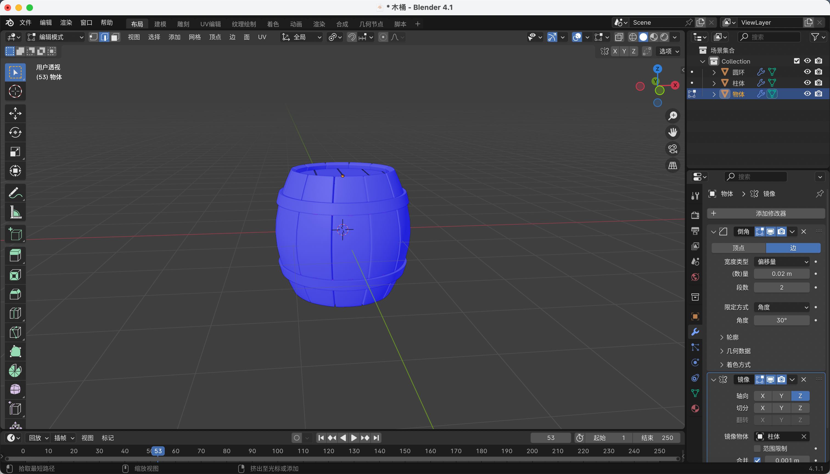This screenshot has width=830, height=474.
Task: Open the 编辑模式 mode dropdown
Action: (x=55, y=37)
